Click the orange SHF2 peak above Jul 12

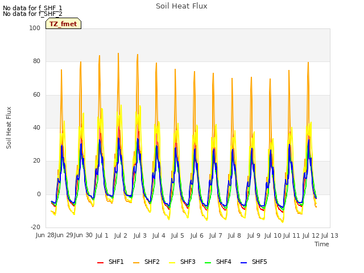[x=308, y=63]
